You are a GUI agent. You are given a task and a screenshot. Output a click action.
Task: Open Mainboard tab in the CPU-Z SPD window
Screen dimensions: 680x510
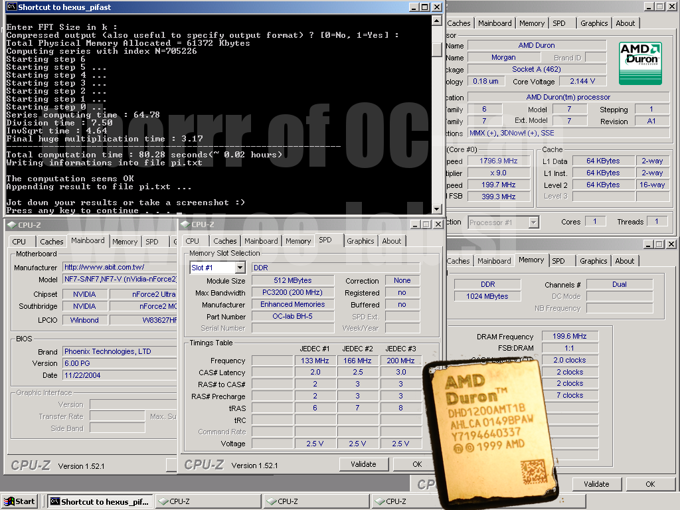tap(261, 241)
